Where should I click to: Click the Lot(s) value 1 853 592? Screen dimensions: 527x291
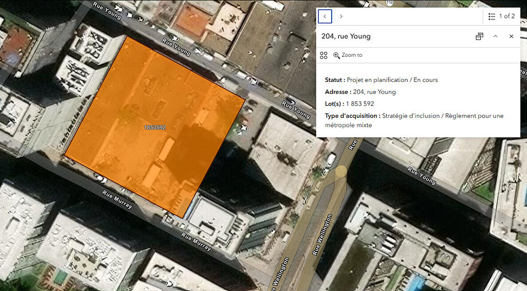(x=360, y=103)
